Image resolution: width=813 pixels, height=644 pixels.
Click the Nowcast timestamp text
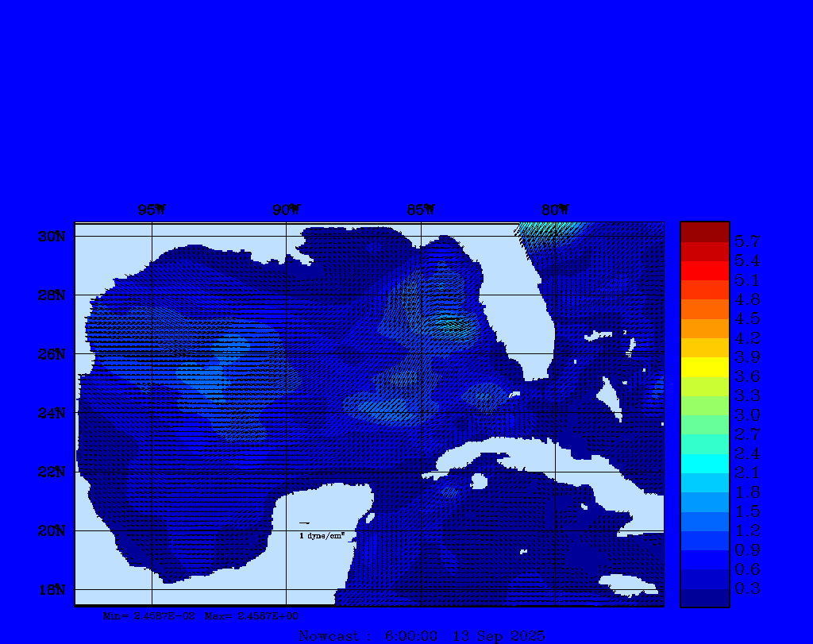coord(422,635)
